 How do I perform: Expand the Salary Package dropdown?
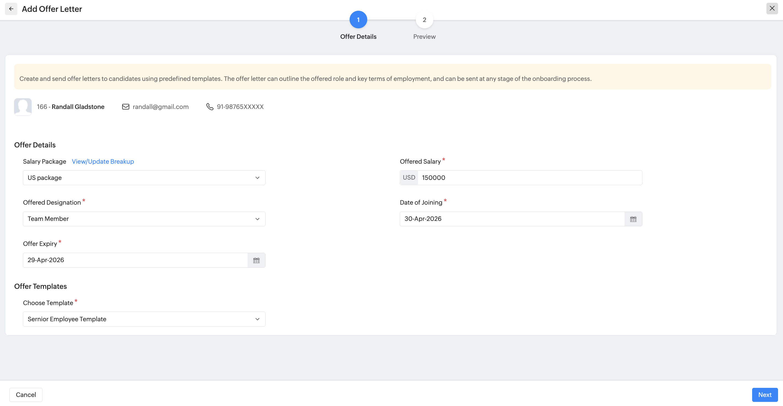[144, 178]
